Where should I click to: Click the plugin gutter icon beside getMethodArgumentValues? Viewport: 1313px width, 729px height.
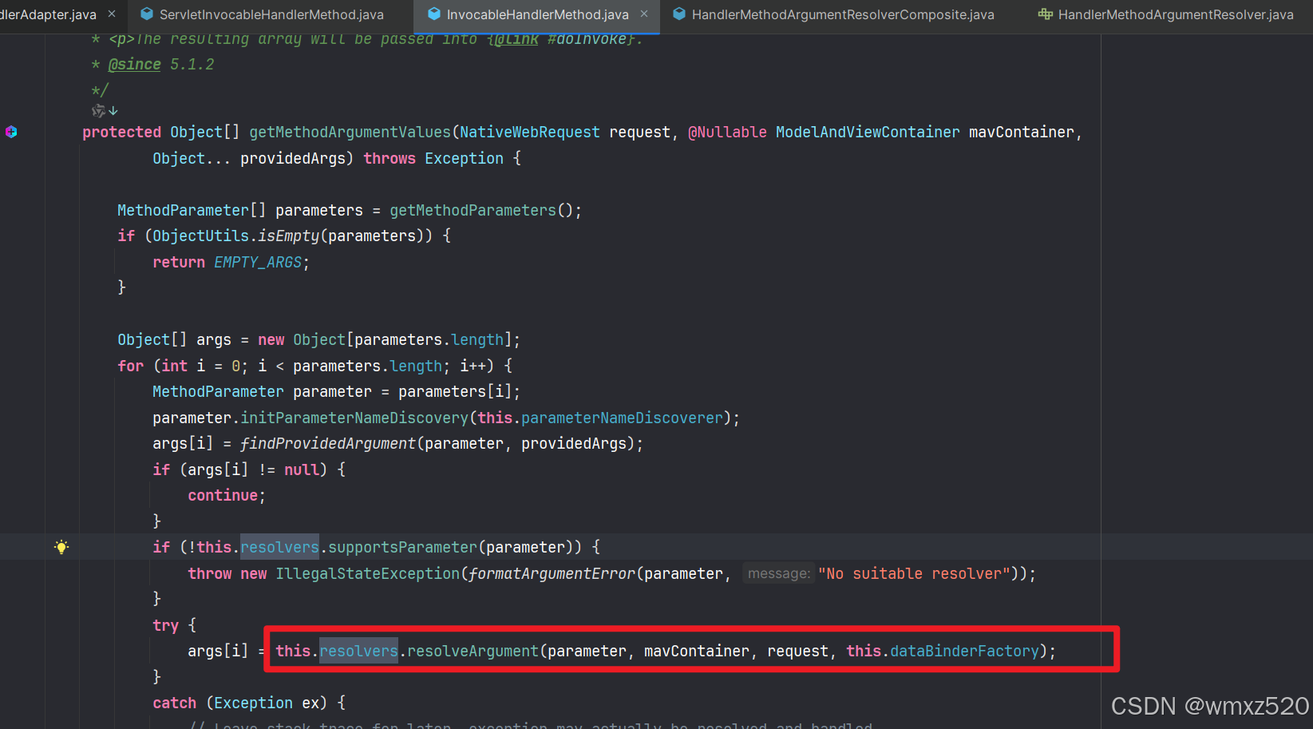pyautogui.click(x=11, y=132)
